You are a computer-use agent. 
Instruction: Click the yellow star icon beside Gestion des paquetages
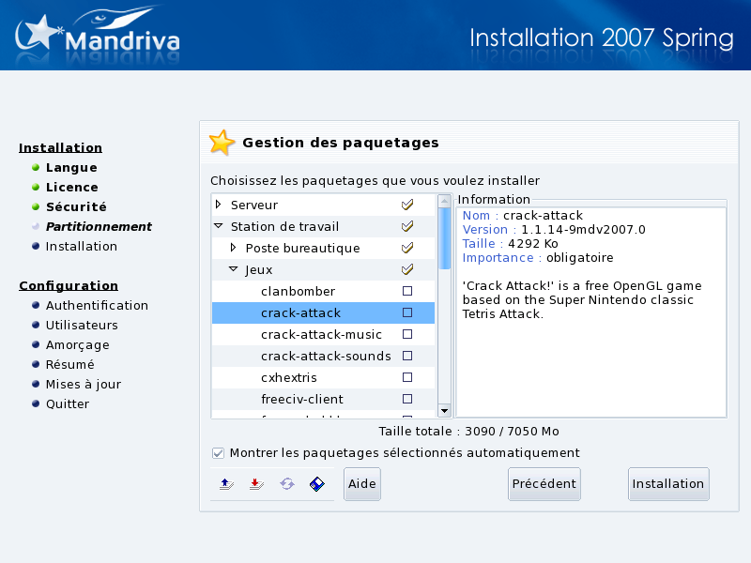click(222, 143)
